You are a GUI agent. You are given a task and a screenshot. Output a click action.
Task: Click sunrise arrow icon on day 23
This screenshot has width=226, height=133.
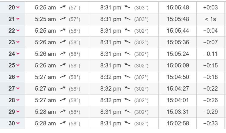coord(63,41)
